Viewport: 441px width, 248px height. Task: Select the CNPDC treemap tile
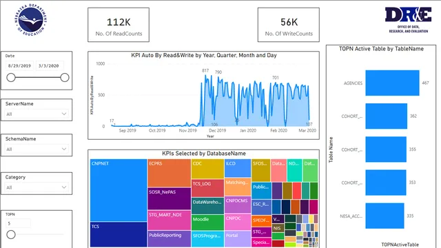pos(238,222)
